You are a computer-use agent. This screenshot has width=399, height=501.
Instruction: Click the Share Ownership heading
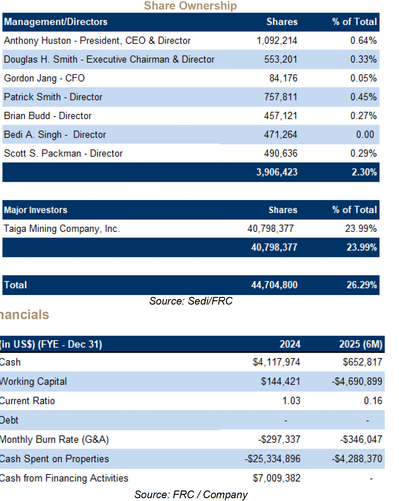190,6
